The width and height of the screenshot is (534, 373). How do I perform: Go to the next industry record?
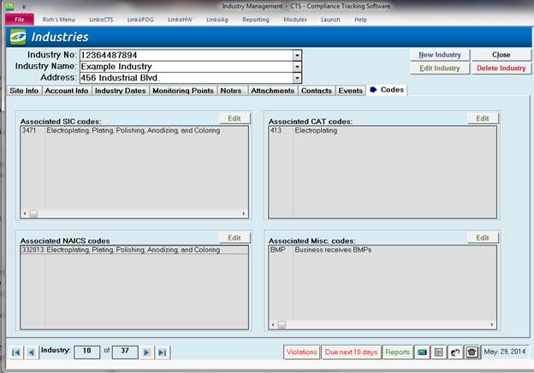[147, 352]
